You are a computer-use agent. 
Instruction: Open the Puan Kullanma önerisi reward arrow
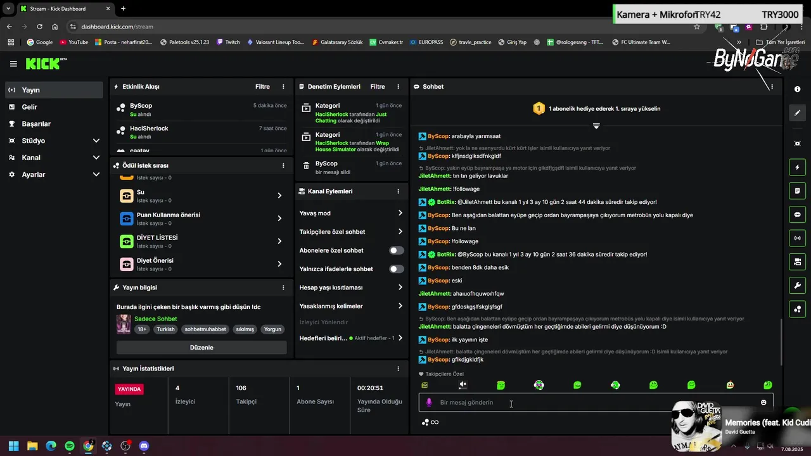pos(279,218)
